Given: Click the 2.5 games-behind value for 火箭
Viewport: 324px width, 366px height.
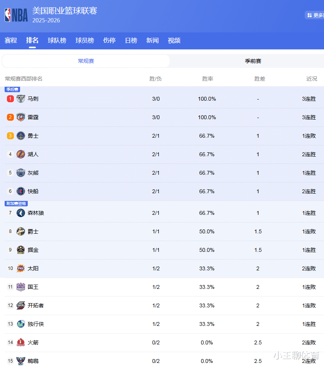Looking at the screenshot, I should coord(258,342).
